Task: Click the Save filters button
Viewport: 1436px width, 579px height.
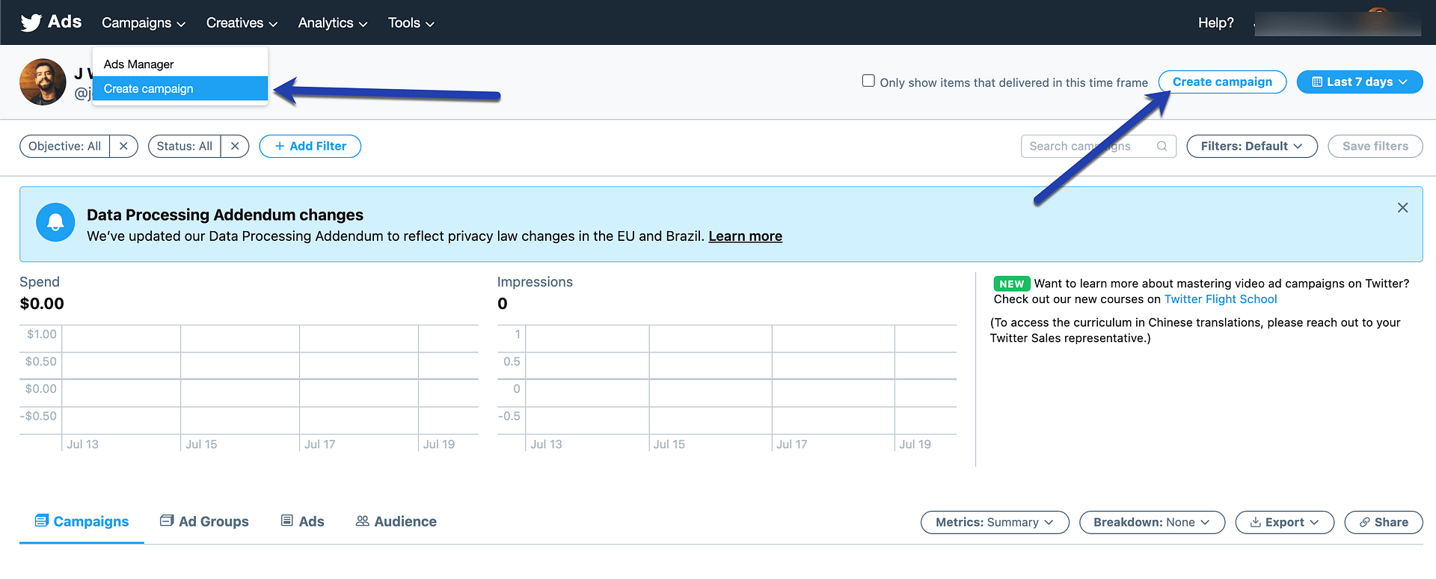Action: pyautogui.click(x=1375, y=146)
